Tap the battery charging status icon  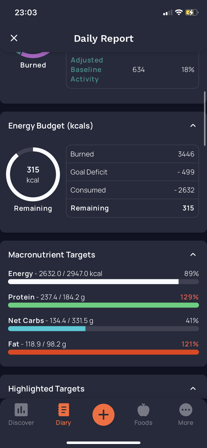coord(192,12)
